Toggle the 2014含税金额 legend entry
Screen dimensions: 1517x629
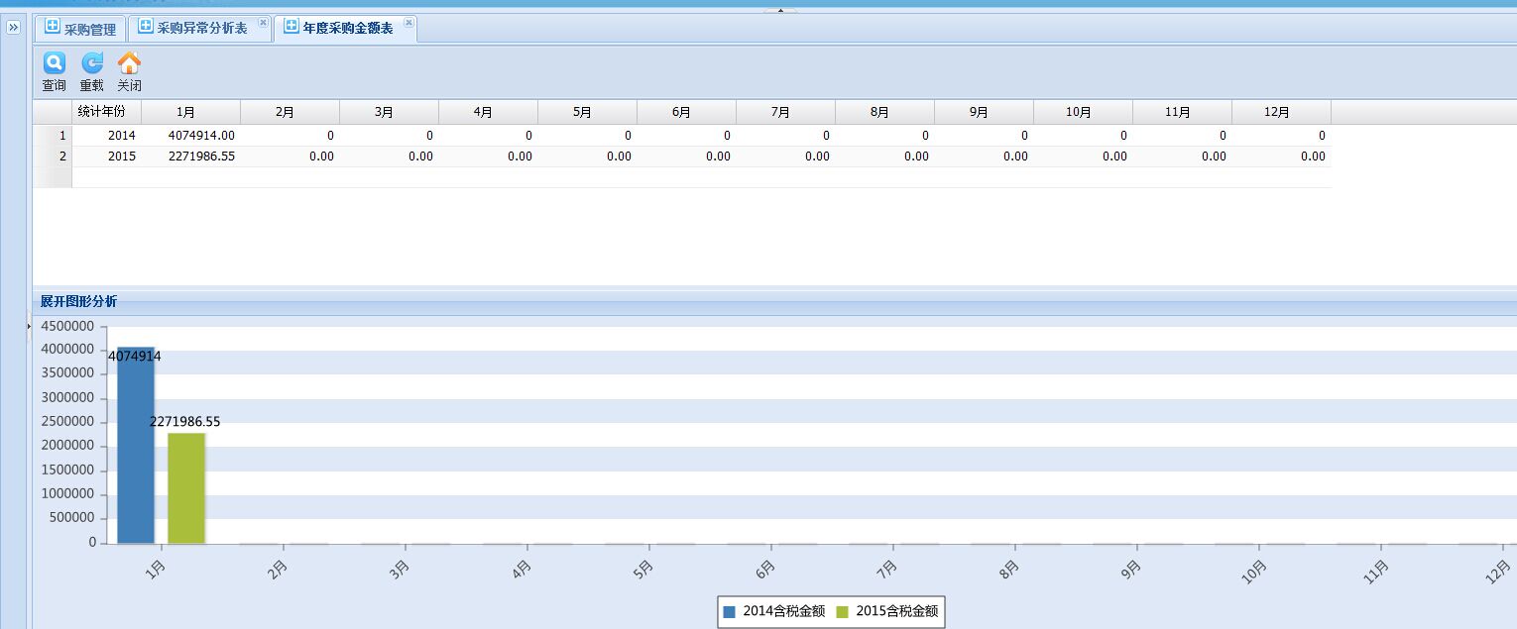pos(773,612)
